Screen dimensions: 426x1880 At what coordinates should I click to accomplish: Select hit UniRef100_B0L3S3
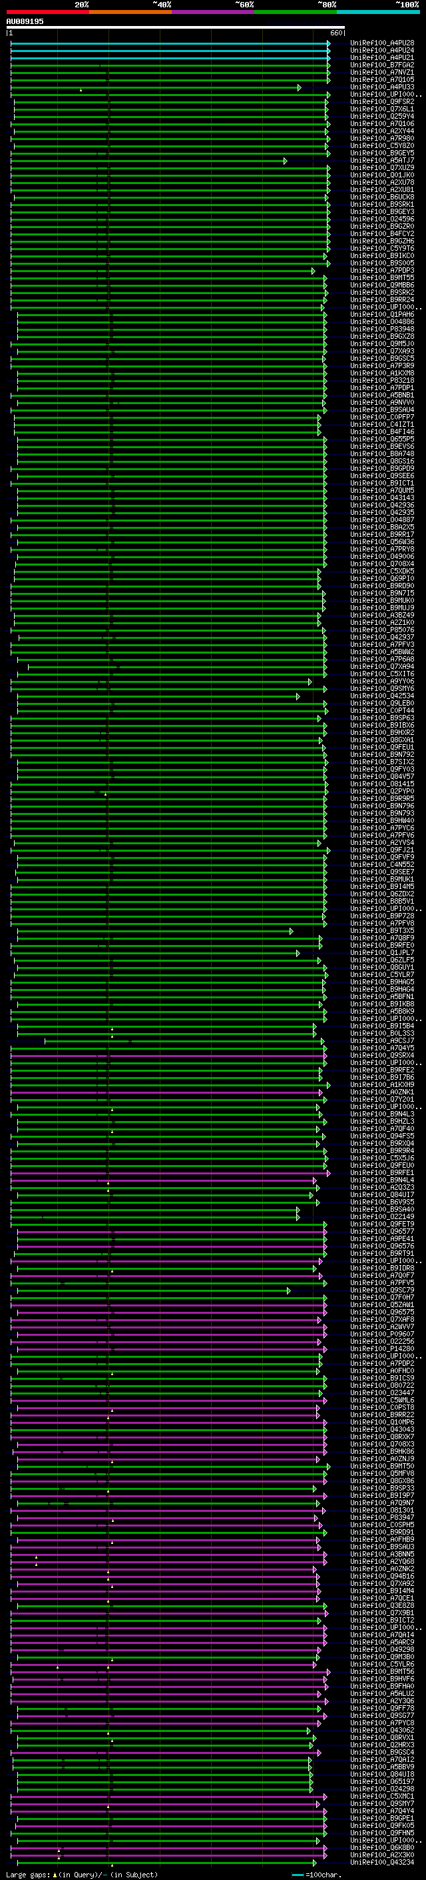tap(382, 1034)
